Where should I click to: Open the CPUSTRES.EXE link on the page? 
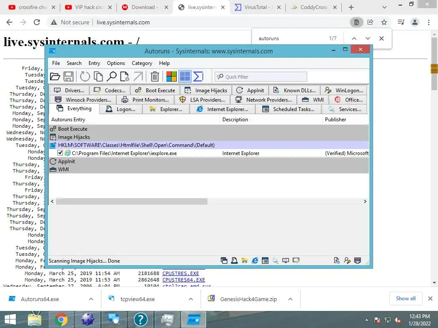coord(181,273)
